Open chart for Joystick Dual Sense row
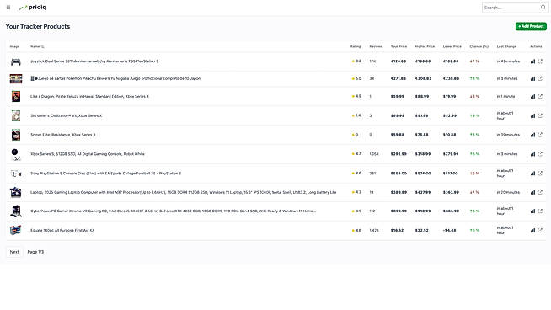 pyautogui.click(x=532, y=61)
